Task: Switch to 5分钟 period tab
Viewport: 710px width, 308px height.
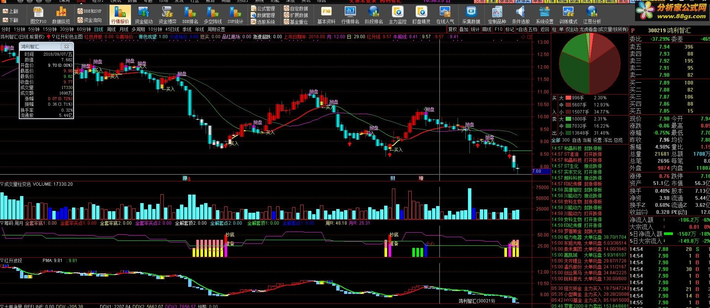Action: (34, 29)
